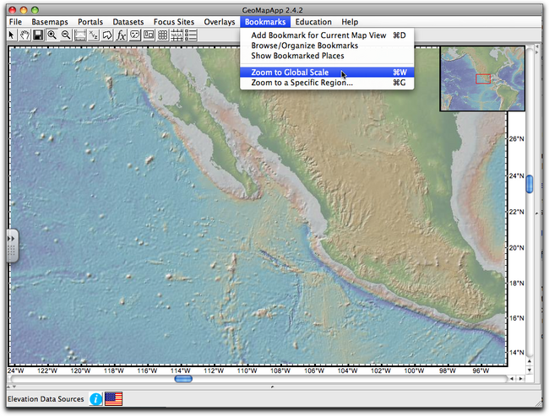This screenshot has height=416, width=549.
Task: Select the zoom out magnifier tool
Action: 65,35
